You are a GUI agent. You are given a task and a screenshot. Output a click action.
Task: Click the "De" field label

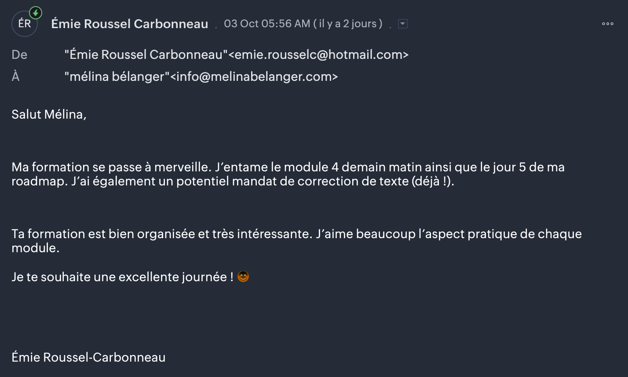pyautogui.click(x=19, y=54)
